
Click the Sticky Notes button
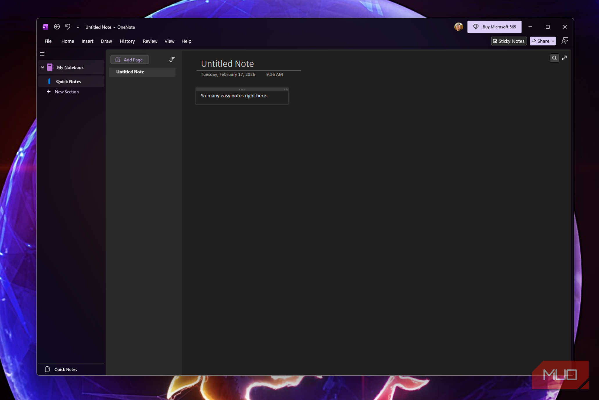click(x=509, y=41)
